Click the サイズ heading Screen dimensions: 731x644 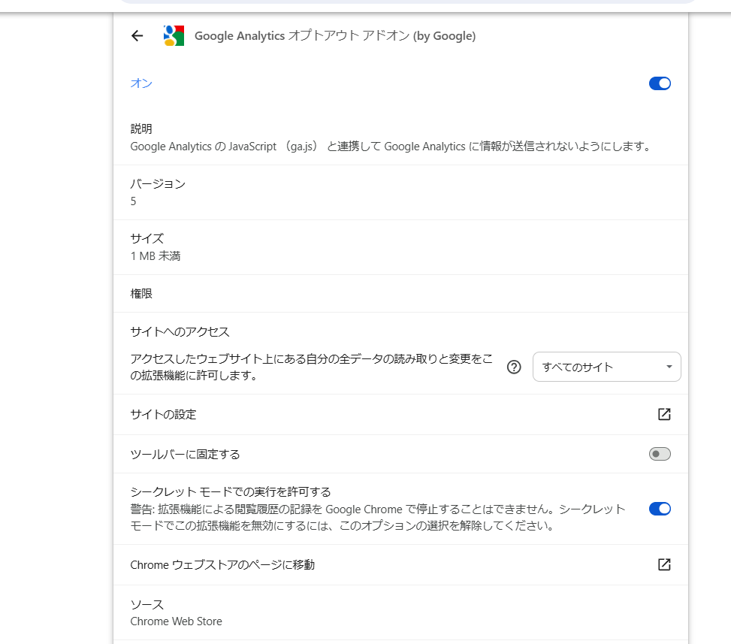point(147,239)
